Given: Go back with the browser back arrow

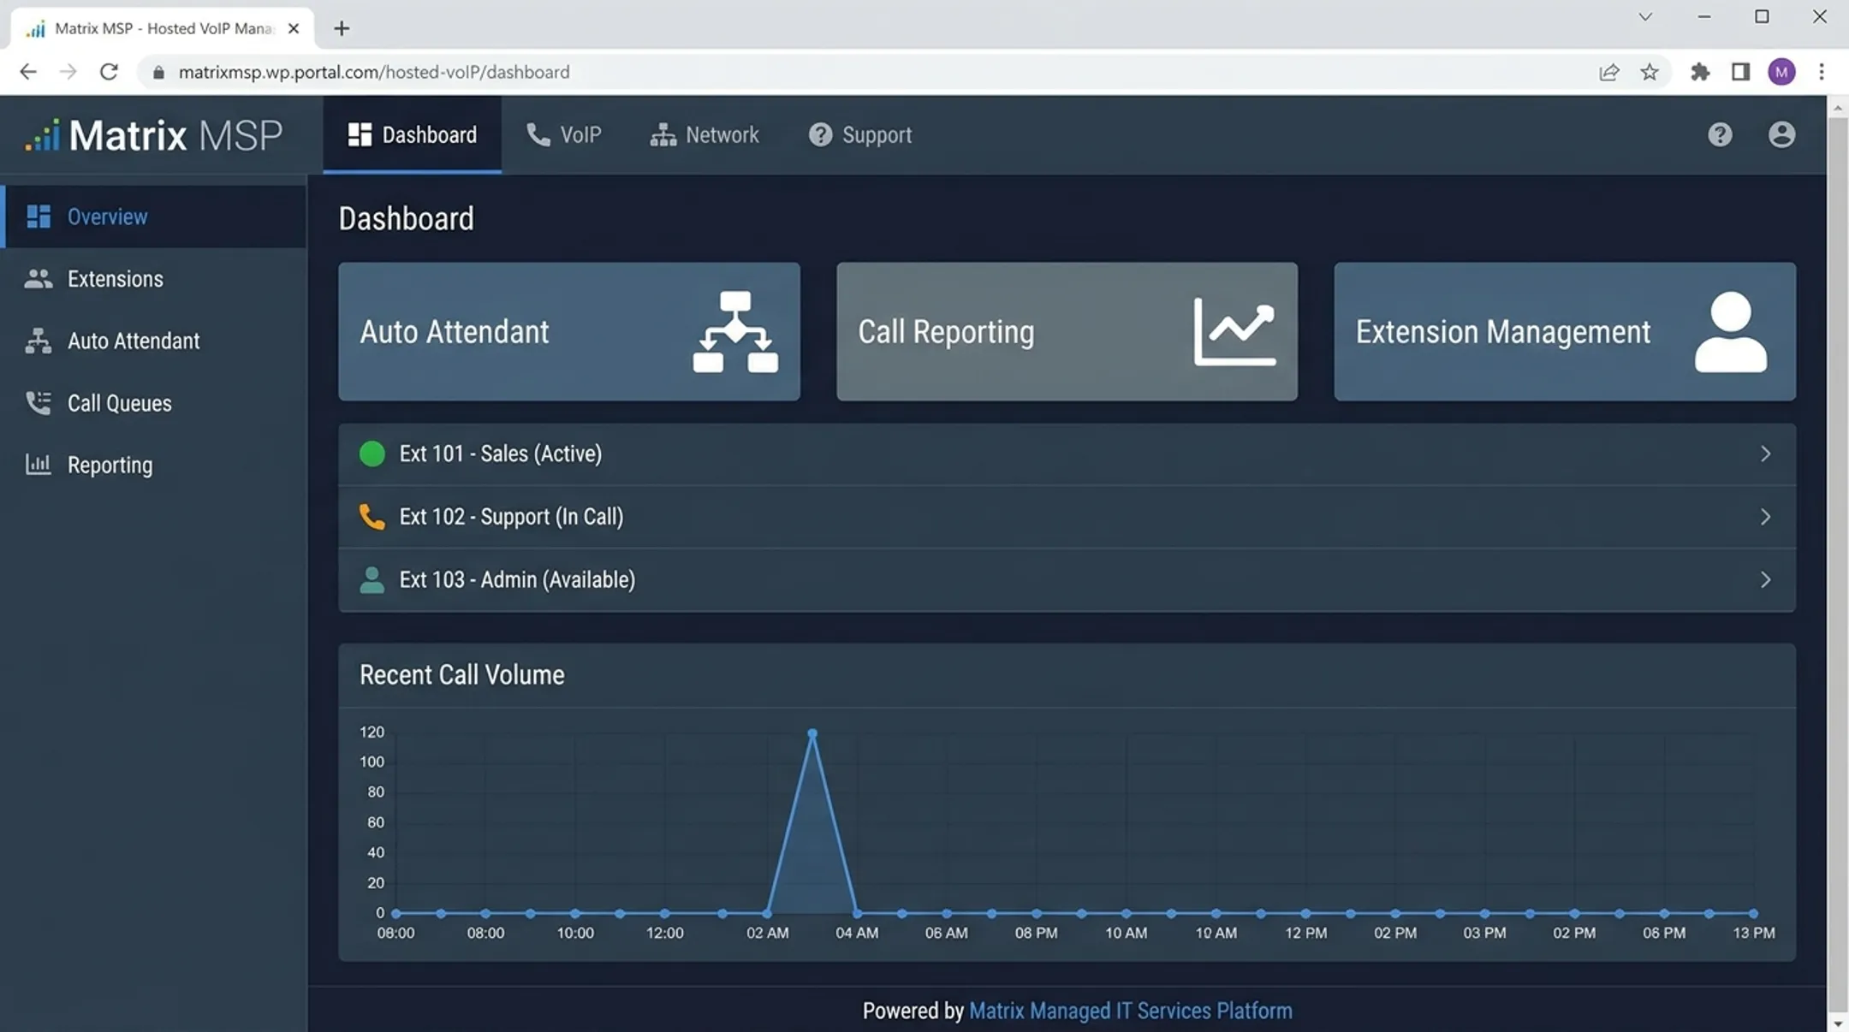Looking at the screenshot, I should [x=28, y=72].
